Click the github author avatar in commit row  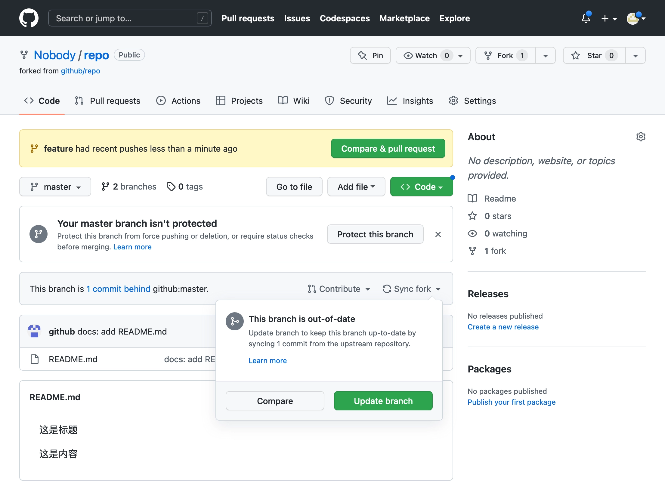tap(34, 331)
